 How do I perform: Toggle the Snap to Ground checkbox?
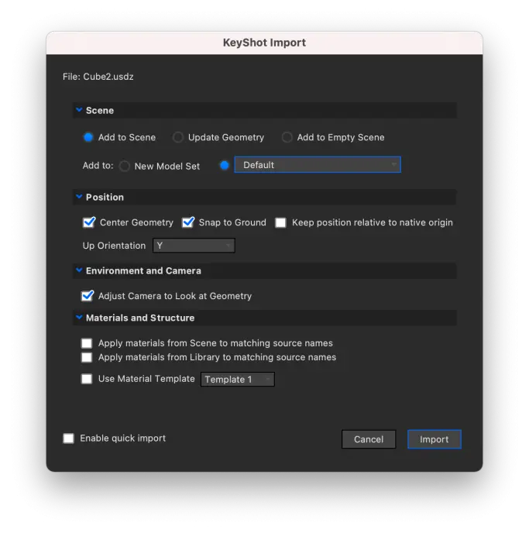[188, 222]
